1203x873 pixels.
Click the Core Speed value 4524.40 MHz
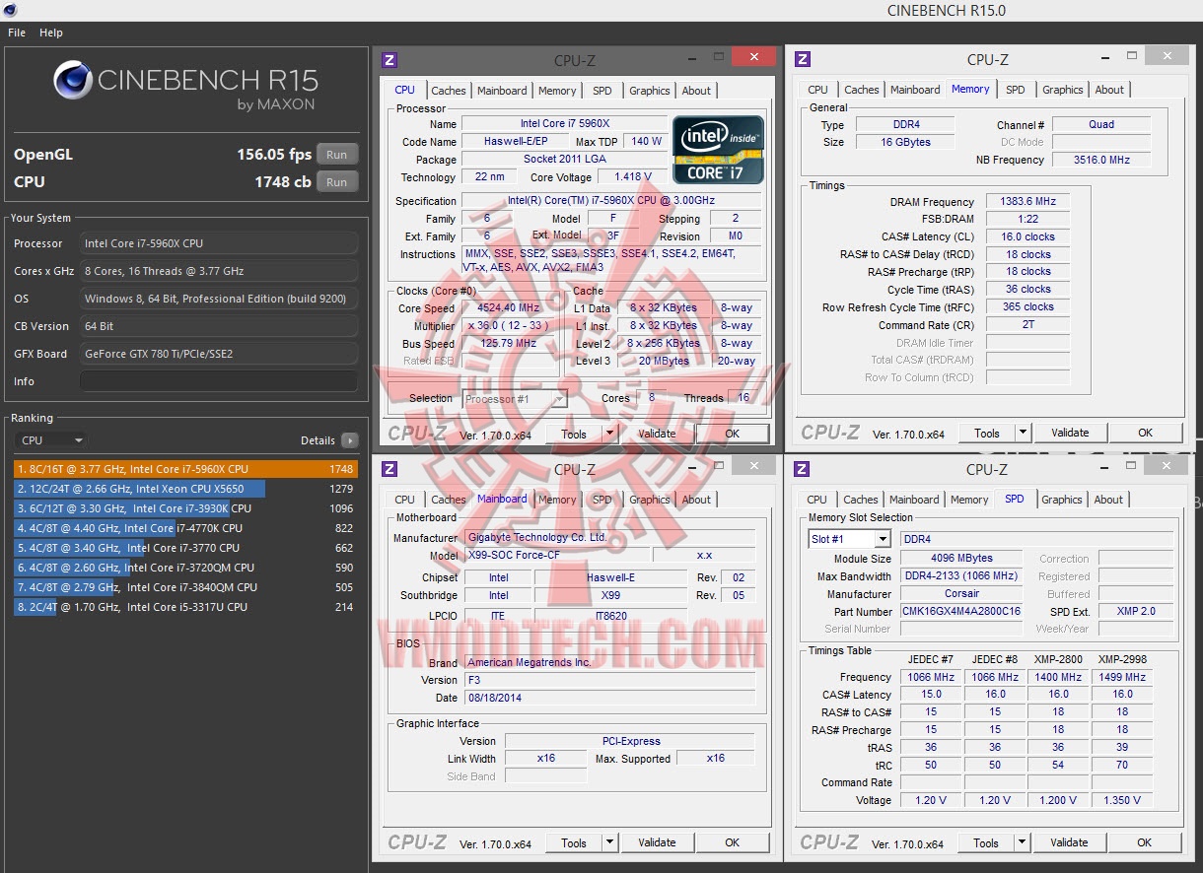(511, 308)
